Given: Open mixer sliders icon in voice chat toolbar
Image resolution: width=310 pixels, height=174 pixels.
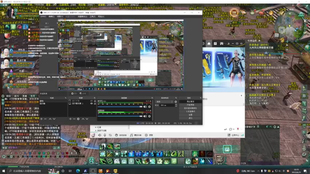Looking at the screenshot, I should 110,135.
